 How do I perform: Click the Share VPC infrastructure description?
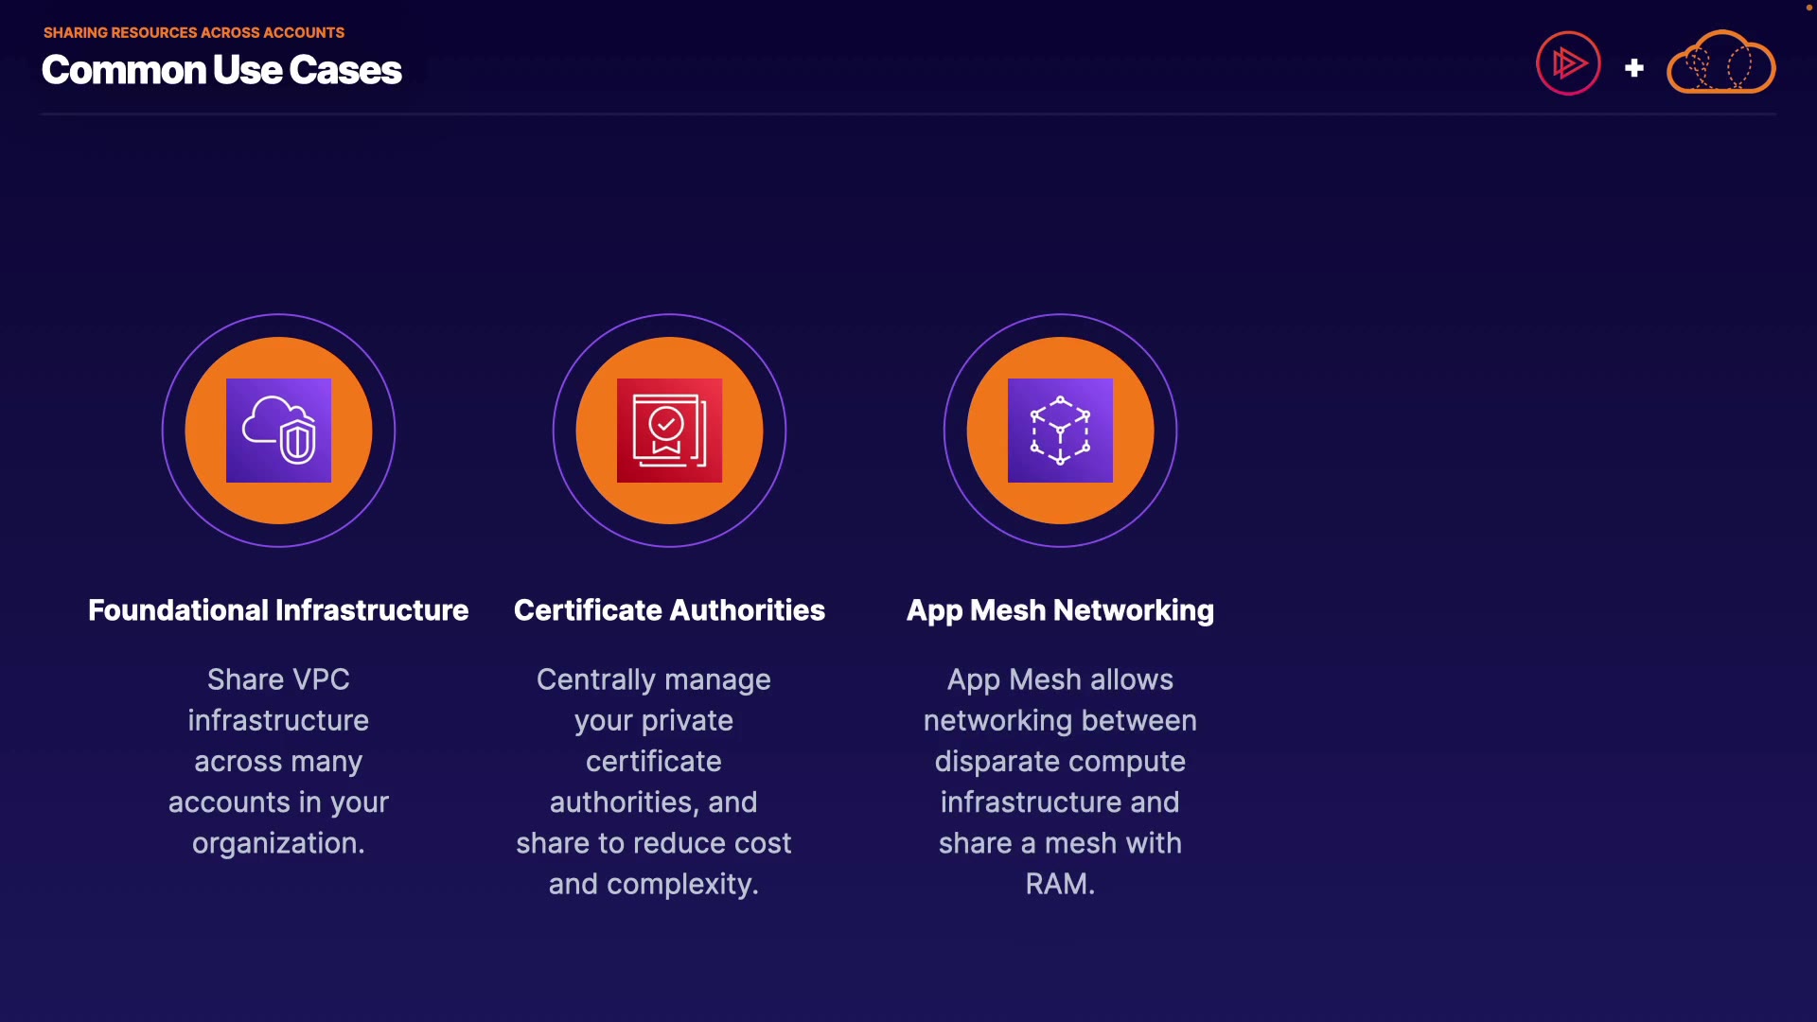point(278,761)
